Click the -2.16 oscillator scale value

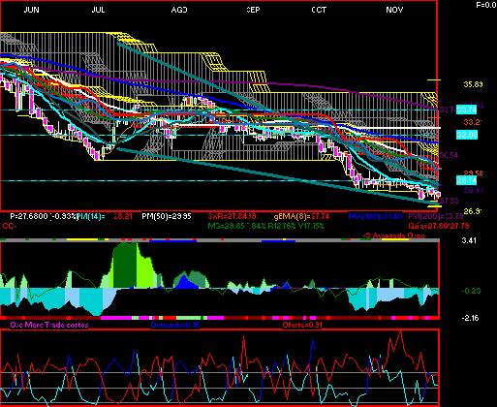pos(471,318)
